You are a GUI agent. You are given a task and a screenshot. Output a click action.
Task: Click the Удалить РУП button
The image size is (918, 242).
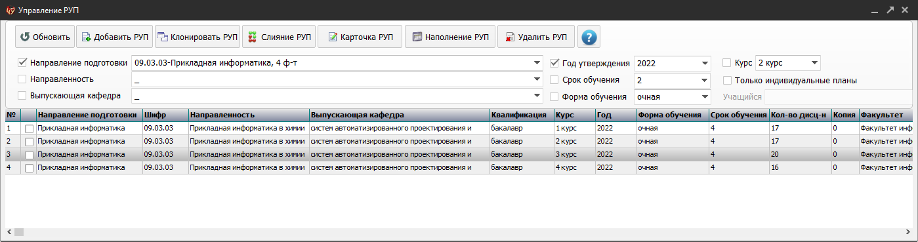(536, 37)
